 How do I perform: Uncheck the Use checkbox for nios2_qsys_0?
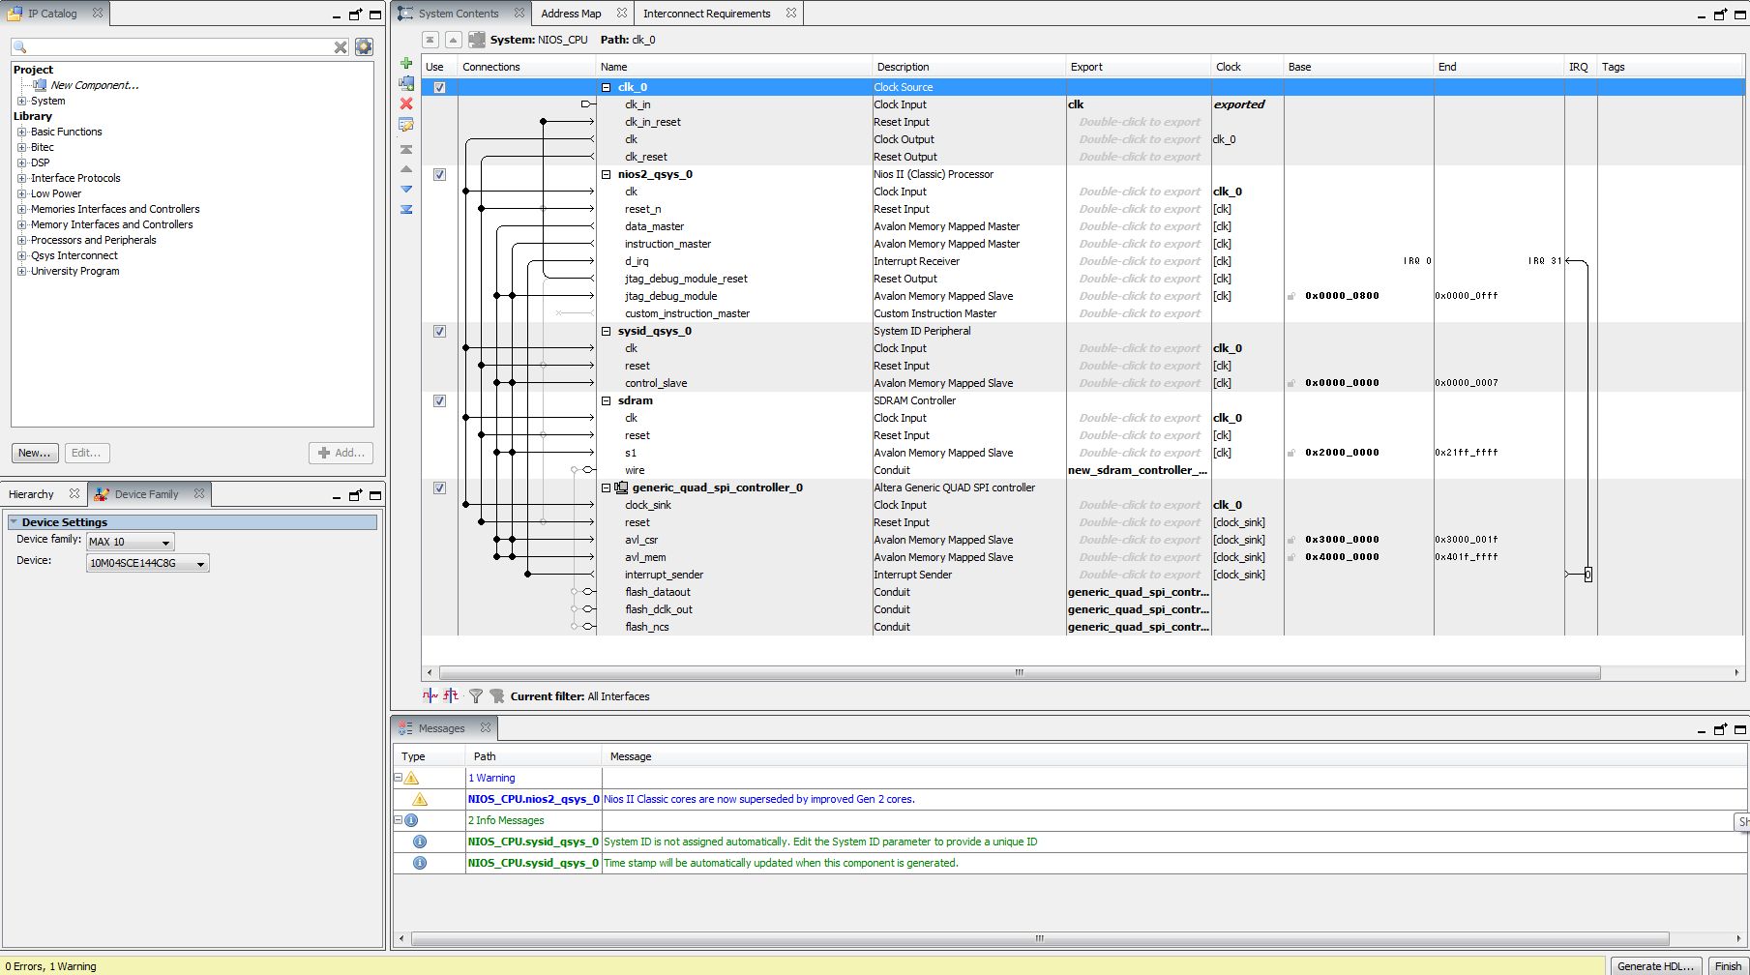pyautogui.click(x=439, y=175)
